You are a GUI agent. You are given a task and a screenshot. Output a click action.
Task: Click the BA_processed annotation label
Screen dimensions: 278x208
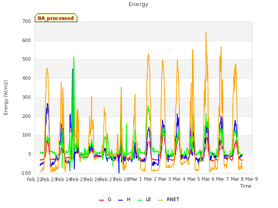pyautogui.click(x=56, y=18)
